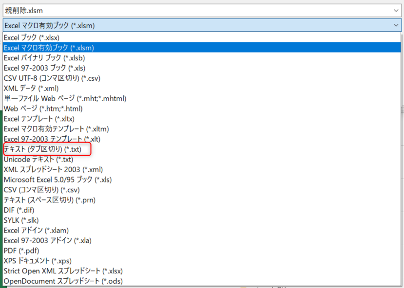Collapse the file type combo box arrow
404x288 pixels.
pyautogui.click(x=396, y=25)
